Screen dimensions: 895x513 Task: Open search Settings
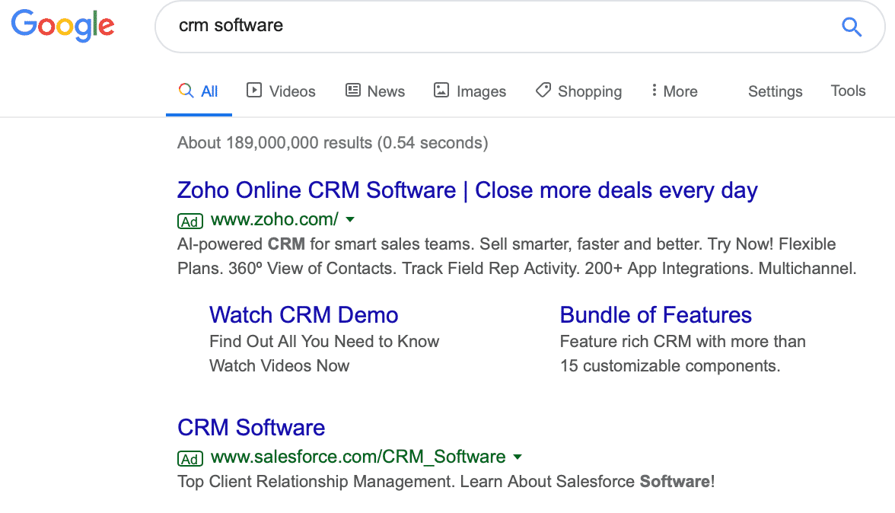pos(775,91)
